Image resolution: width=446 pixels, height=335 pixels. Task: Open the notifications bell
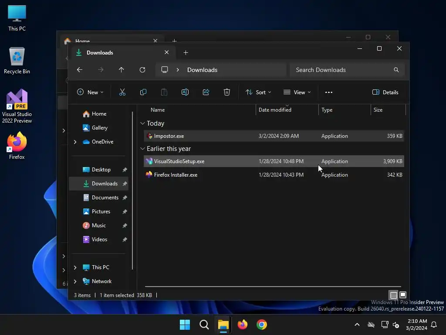[x=434, y=325]
